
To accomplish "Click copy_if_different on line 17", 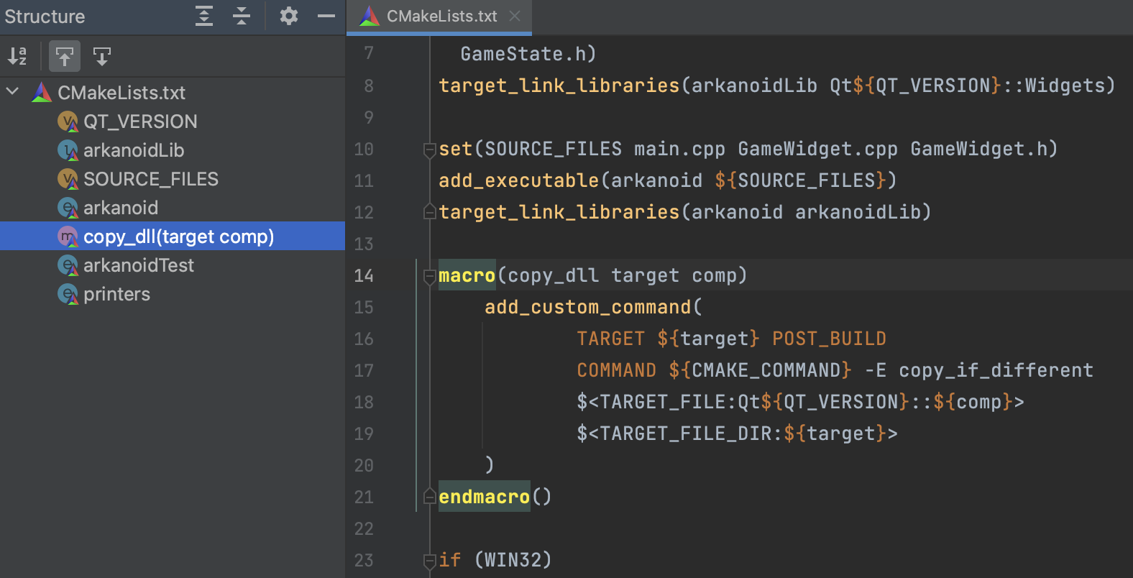I will coord(996,370).
